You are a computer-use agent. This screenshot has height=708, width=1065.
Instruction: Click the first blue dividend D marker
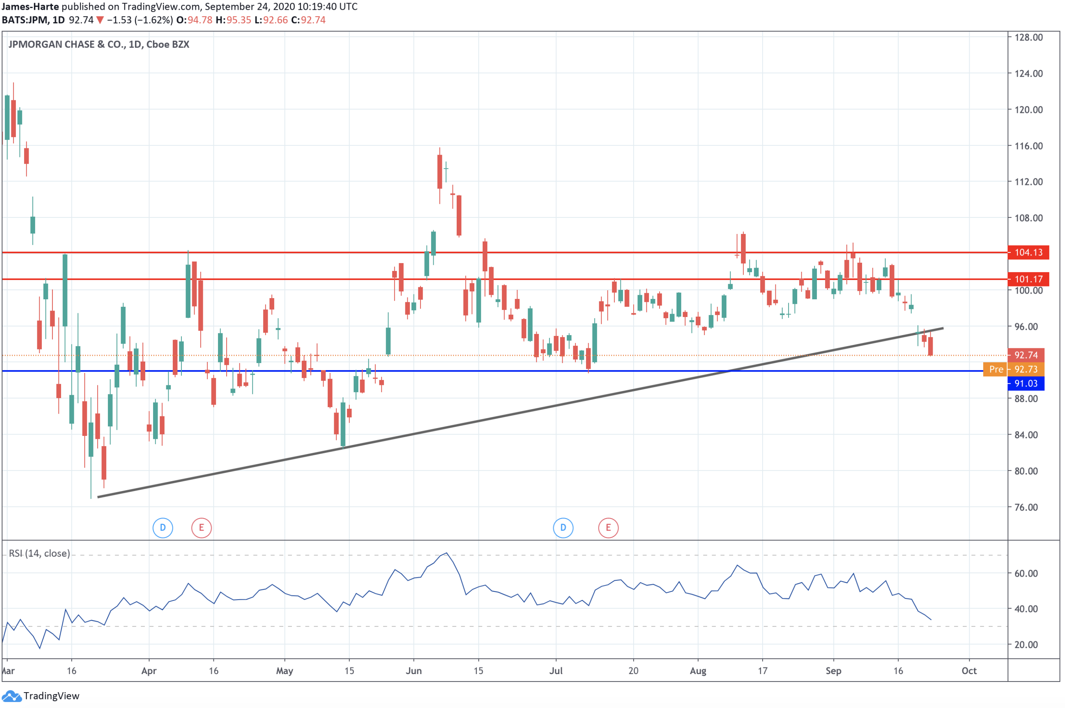tap(163, 528)
